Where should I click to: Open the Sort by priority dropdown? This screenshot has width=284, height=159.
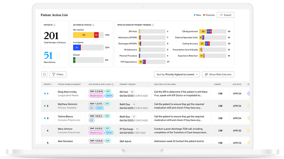tap(177, 74)
